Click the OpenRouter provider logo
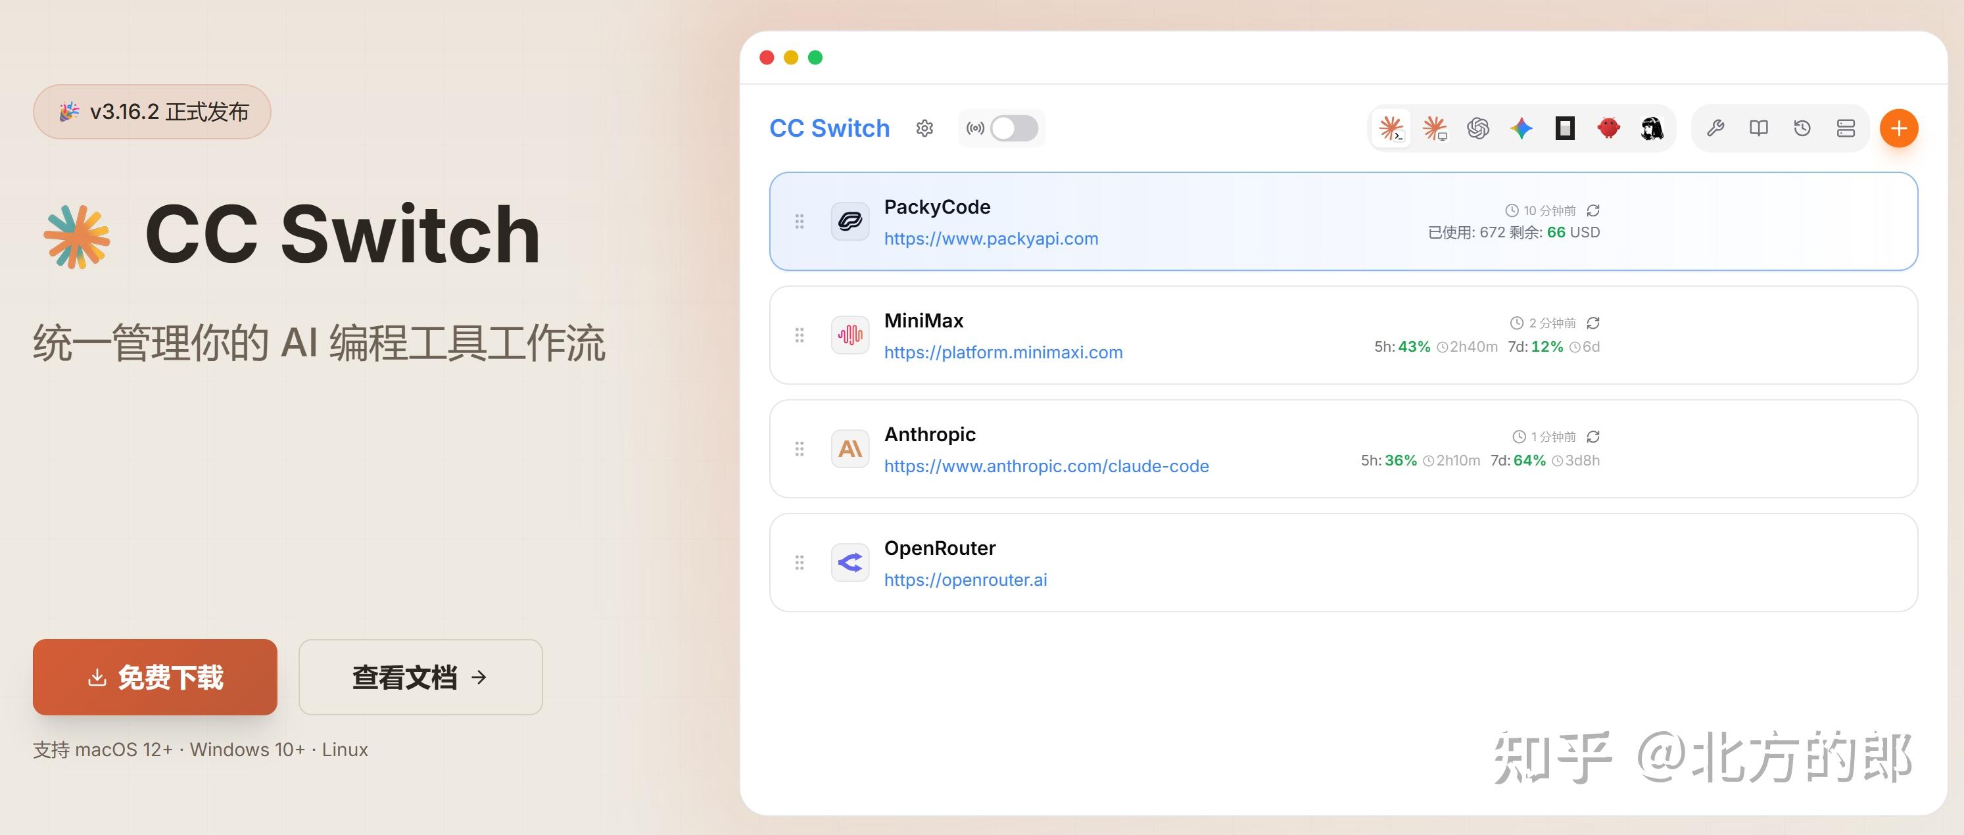This screenshot has height=835, width=1964. click(850, 563)
